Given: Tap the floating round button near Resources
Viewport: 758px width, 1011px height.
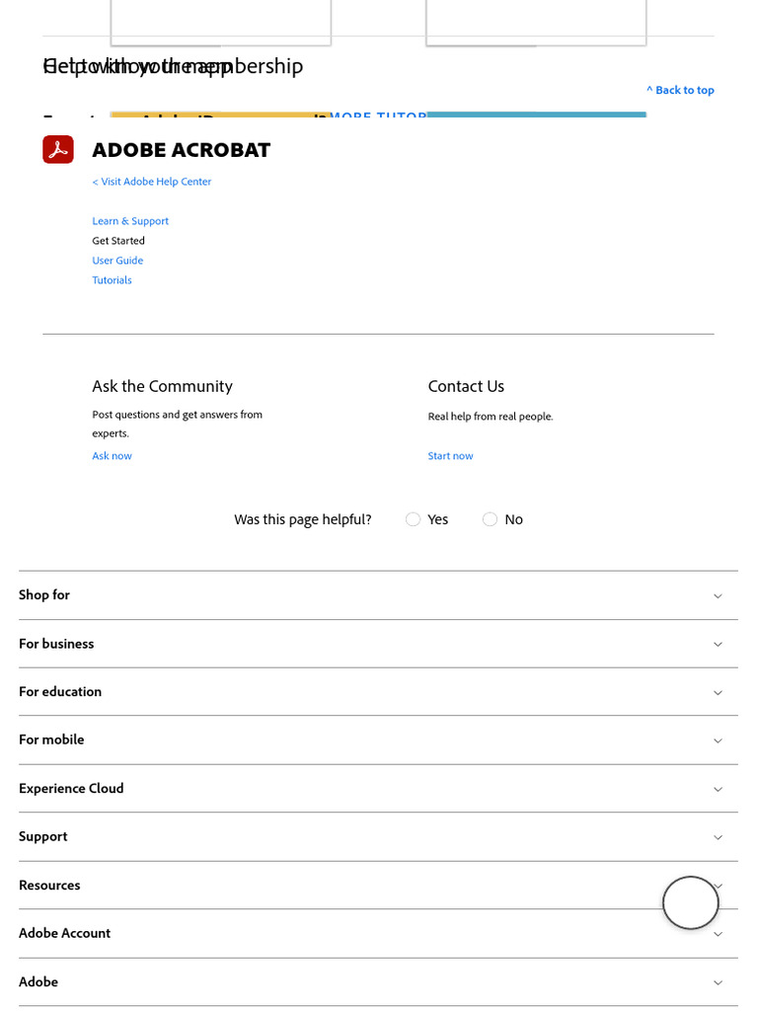Looking at the screenshot, I should pyautogui.click(x=690, y=902).
